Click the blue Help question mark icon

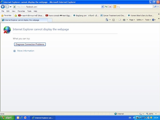coord(153,20)
